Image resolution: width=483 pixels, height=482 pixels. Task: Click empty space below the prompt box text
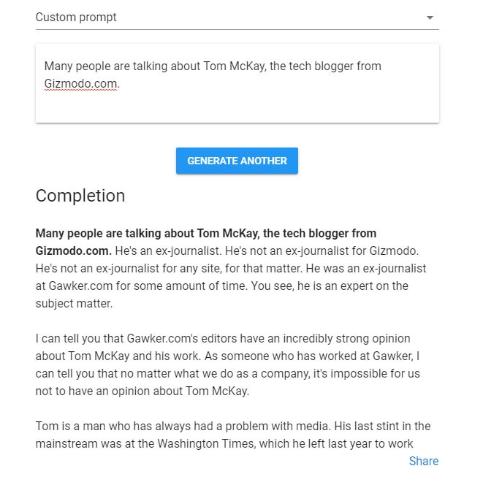(x=237, y=107)
